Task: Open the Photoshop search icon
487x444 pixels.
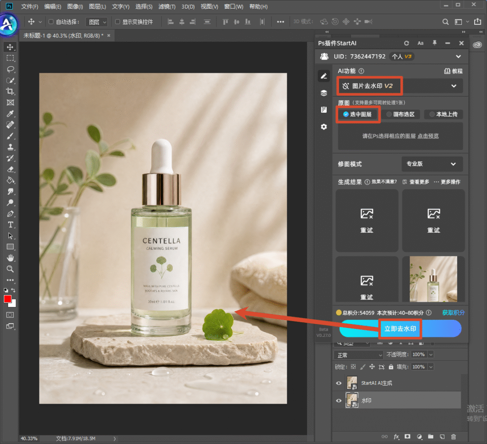Action: (x=445, y=22)
